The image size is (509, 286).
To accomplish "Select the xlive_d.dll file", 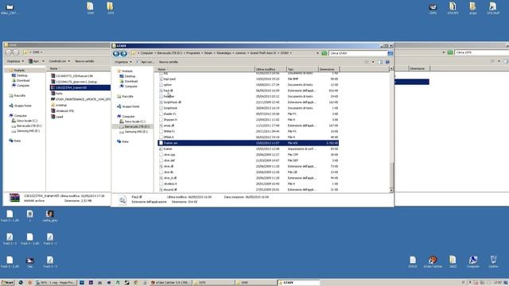I will (x=248, y=178).
